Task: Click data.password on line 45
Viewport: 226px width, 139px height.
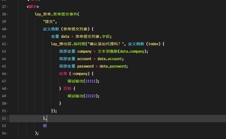Action: pyautogui.click(x=113, y=66)
